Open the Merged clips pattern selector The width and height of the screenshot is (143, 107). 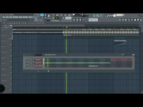[93, 20]
